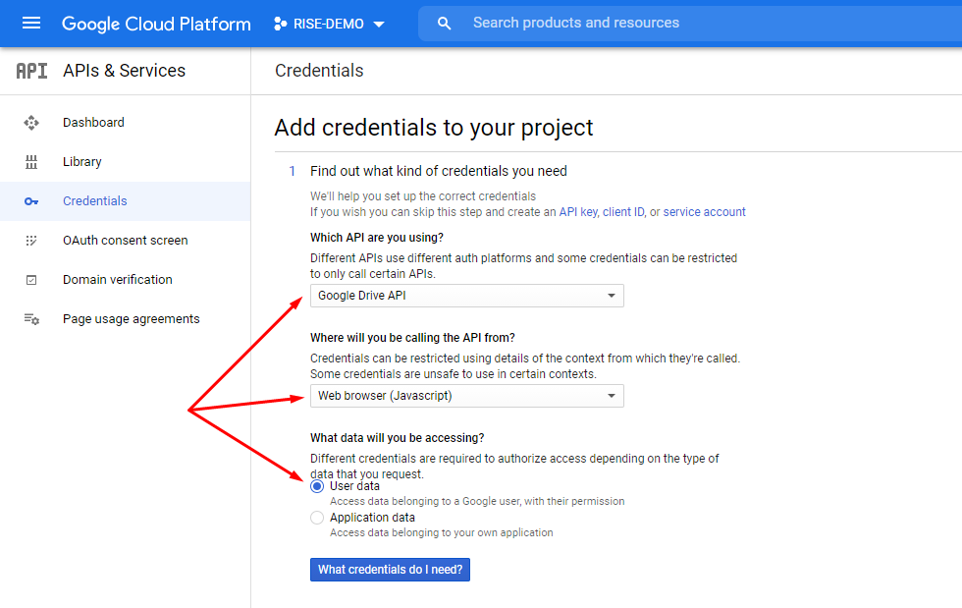Image resolution: width=962 pixels, height=608 pixels.
Task: Open the Google Drive API dropdown
Action: [x=466, y=295]
